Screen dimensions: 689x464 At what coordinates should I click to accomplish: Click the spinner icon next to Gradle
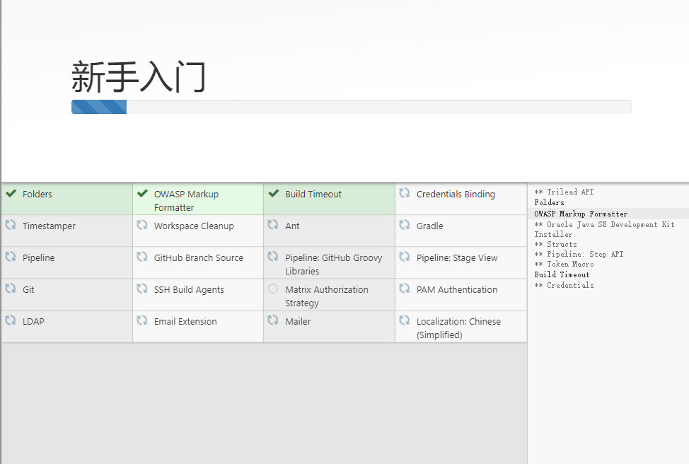tap(404, 224)
